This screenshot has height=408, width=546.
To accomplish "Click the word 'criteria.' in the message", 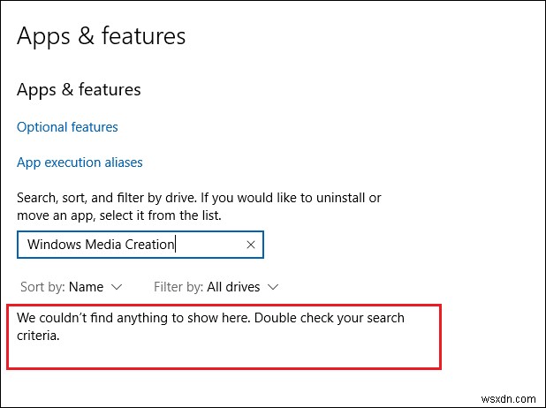I will point(38,335).
